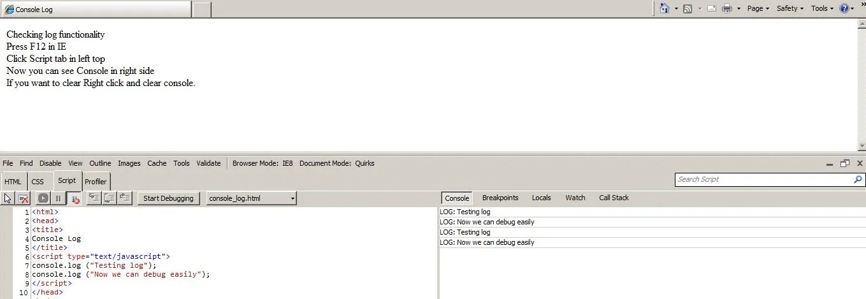Click source line 7 console.log Testing log
This screenshot has height=299, width=866.
94,265
